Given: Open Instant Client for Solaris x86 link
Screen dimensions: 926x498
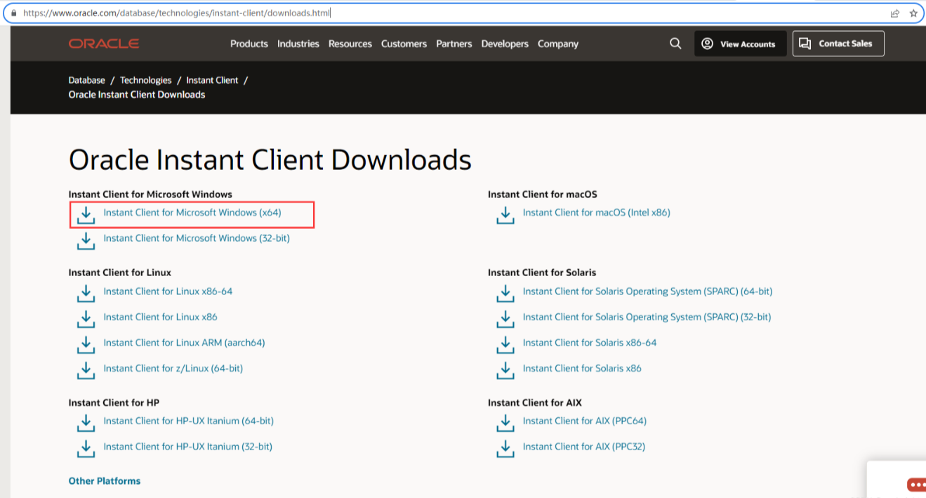Looking at the screenshot, I should point(582,368).
